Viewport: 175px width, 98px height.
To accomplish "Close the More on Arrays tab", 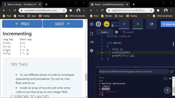I will click(x=40, y=4).
